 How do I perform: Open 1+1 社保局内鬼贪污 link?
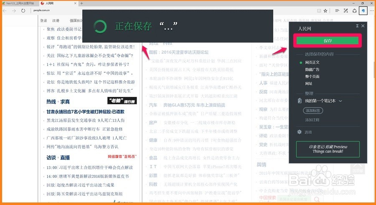coord(88,64)
